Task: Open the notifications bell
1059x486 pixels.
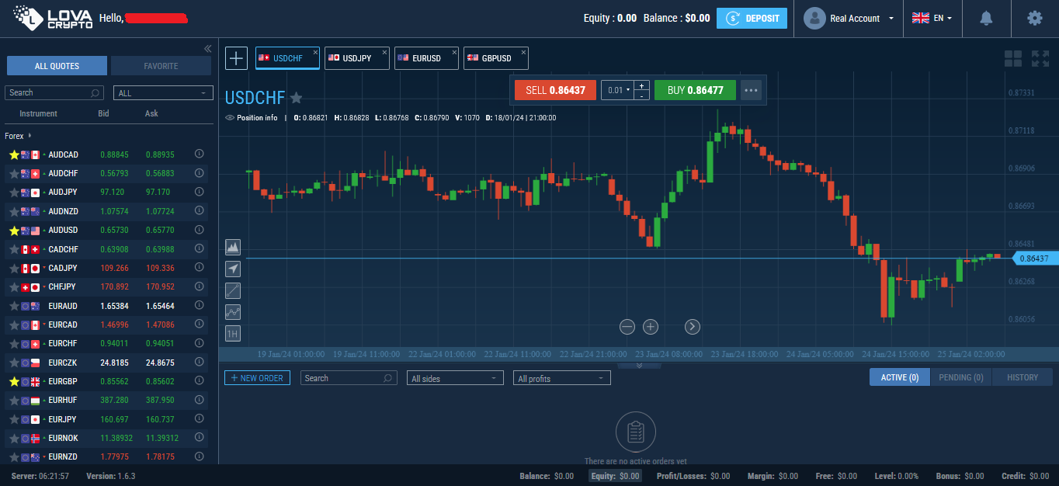Action: tap(986, 18)
